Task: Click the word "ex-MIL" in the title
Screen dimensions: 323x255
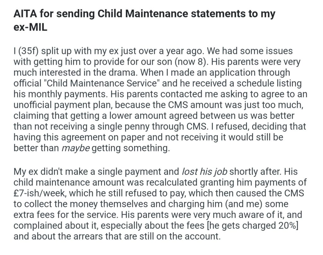Action: 30,27
